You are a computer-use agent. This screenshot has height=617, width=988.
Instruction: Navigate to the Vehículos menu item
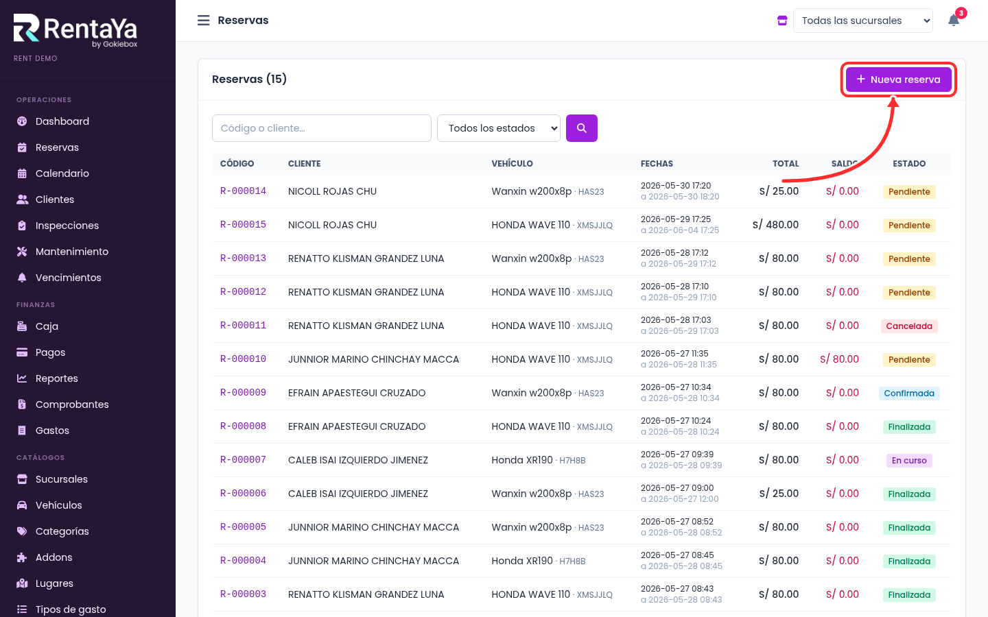click(x=88, y=505)
